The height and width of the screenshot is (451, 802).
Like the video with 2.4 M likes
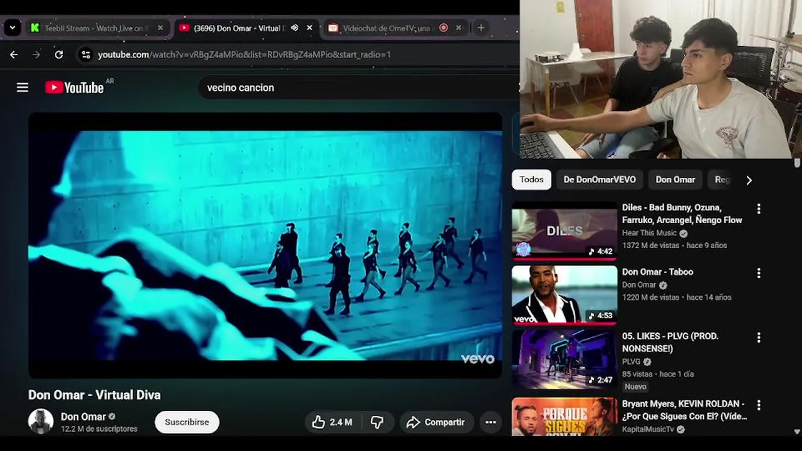332,422
